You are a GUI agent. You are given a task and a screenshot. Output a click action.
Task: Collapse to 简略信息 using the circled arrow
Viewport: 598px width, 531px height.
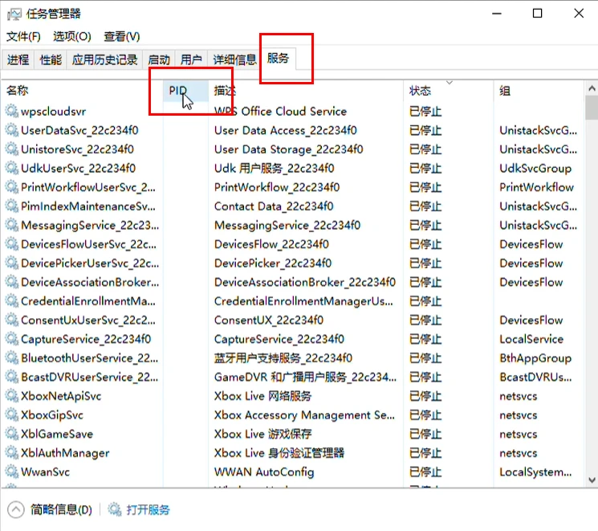[15, 509]
